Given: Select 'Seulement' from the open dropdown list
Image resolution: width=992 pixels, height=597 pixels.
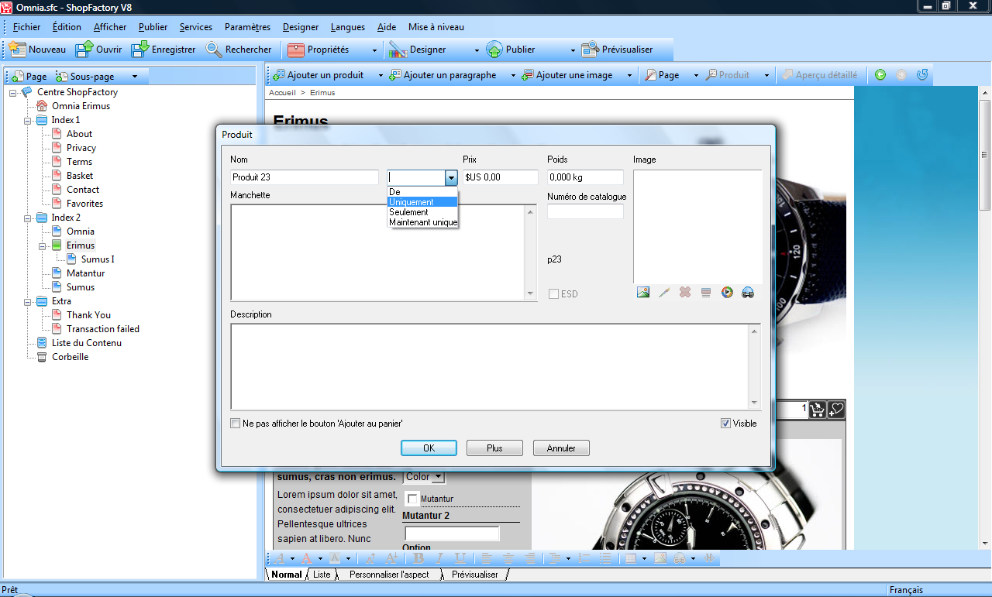Looking at the screenshot, I should coord(408,212).
